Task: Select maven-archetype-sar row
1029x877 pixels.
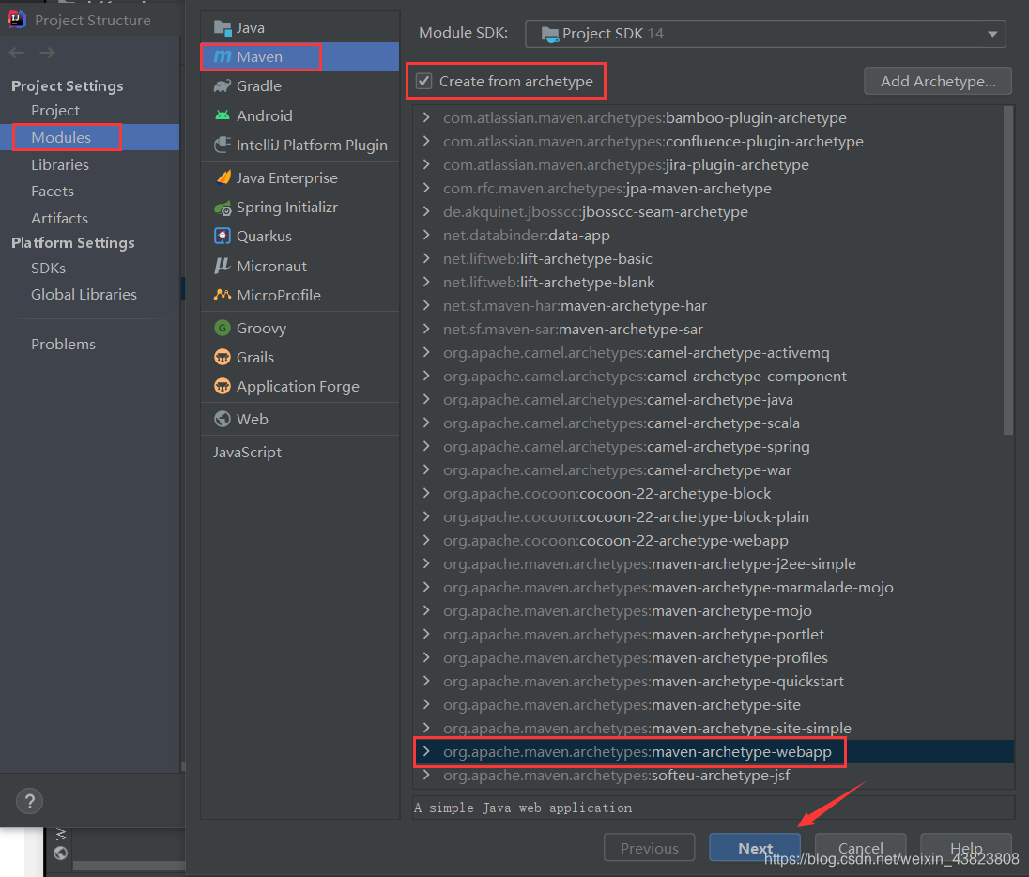Action: (714, 329)
